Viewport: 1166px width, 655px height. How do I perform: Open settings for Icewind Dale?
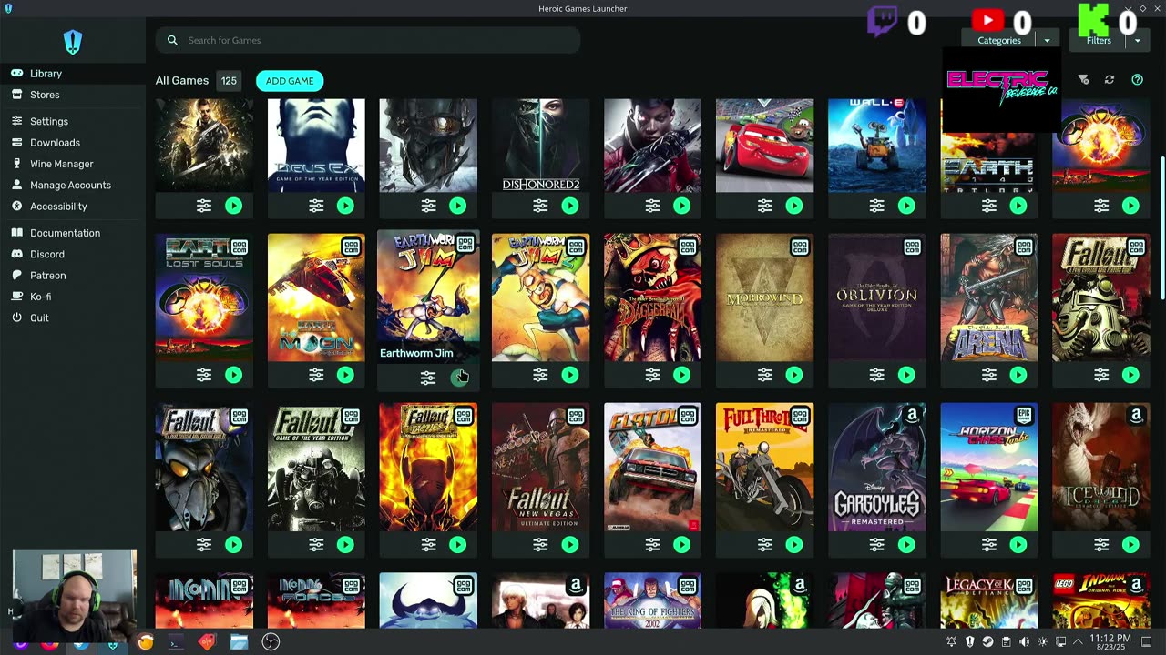coord(1101,545)
